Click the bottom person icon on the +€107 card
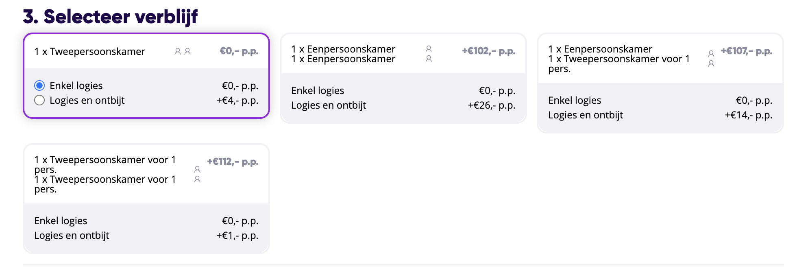The height and width of the screenshot is (271, 797). click(711, 63)
